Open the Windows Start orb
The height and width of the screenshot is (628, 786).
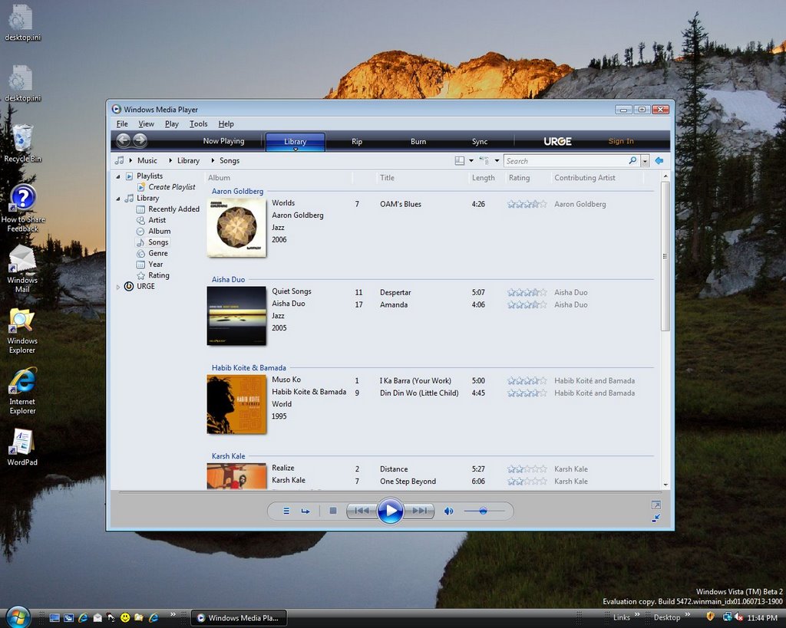click(x=18, y=616)
